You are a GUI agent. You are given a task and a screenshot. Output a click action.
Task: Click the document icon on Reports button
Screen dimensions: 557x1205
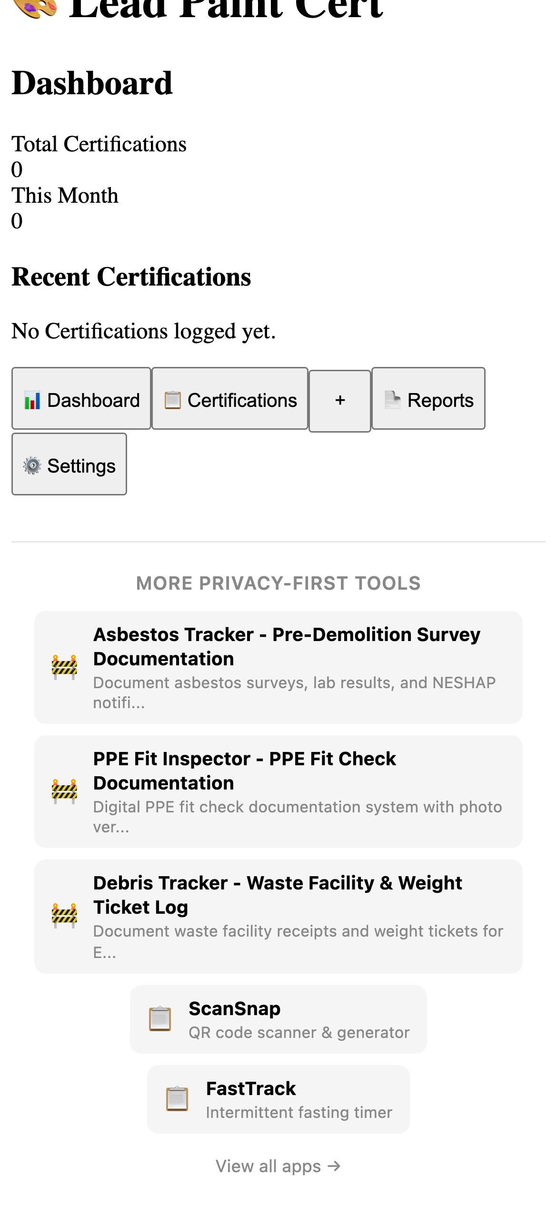(393, 400)
